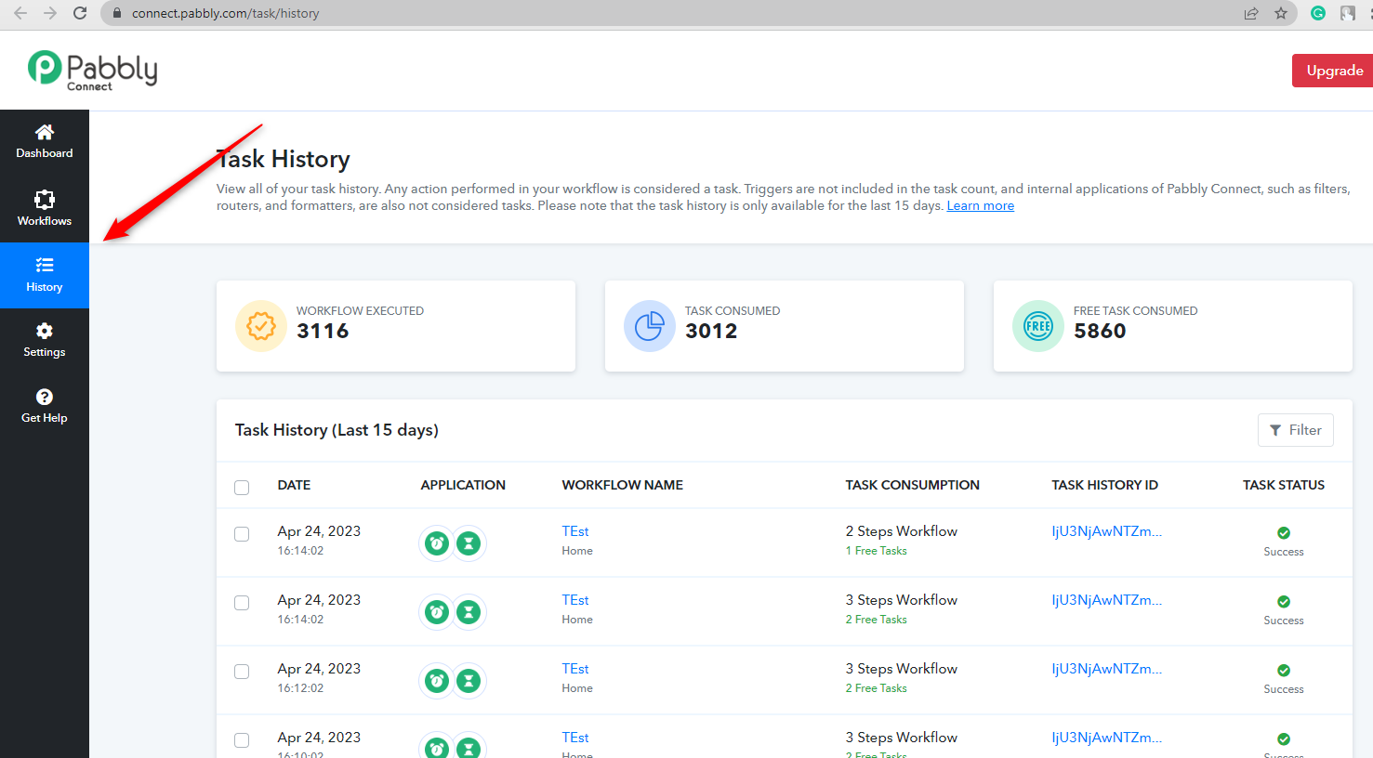Screen dimensions: 1373x758
Task: Tick the checkbox for the 16:12:02 row
Action: pyautogui.click(x=242, y=672)
